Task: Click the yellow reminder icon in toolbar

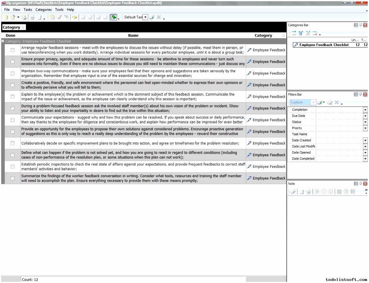Action: click(x=75, y=17)
